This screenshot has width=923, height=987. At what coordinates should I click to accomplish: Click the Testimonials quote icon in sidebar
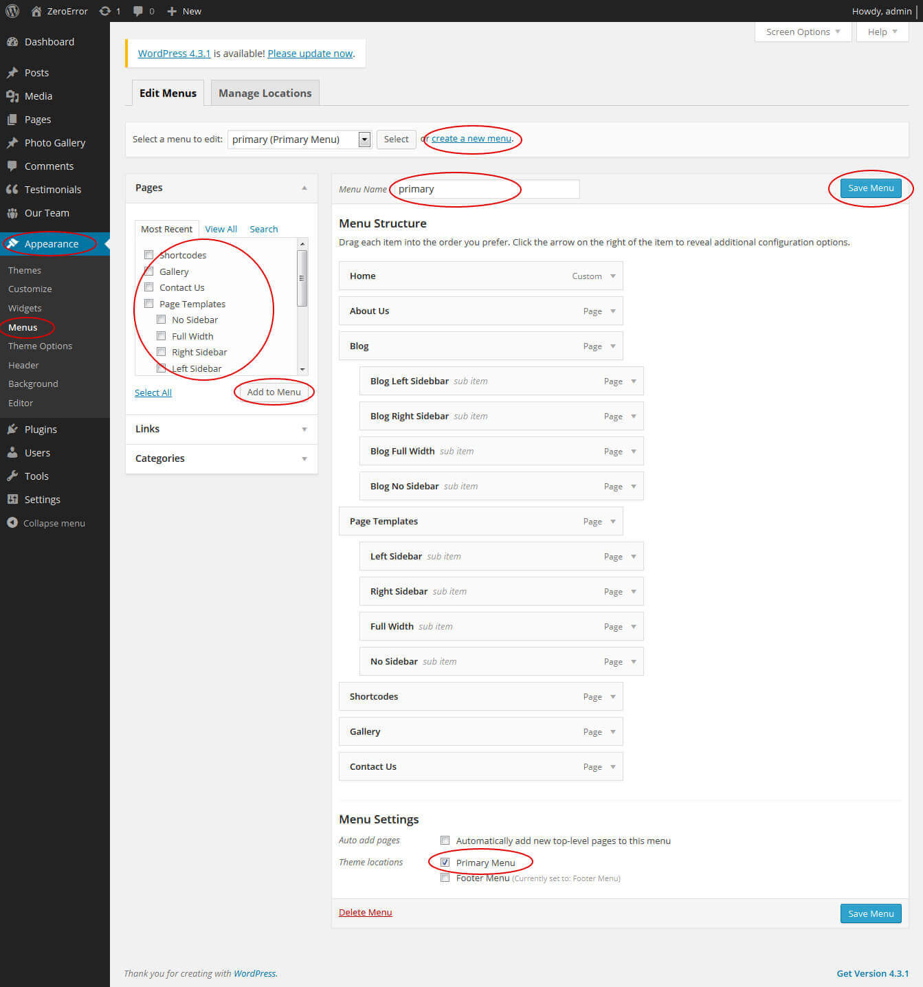tap(12, 190)
